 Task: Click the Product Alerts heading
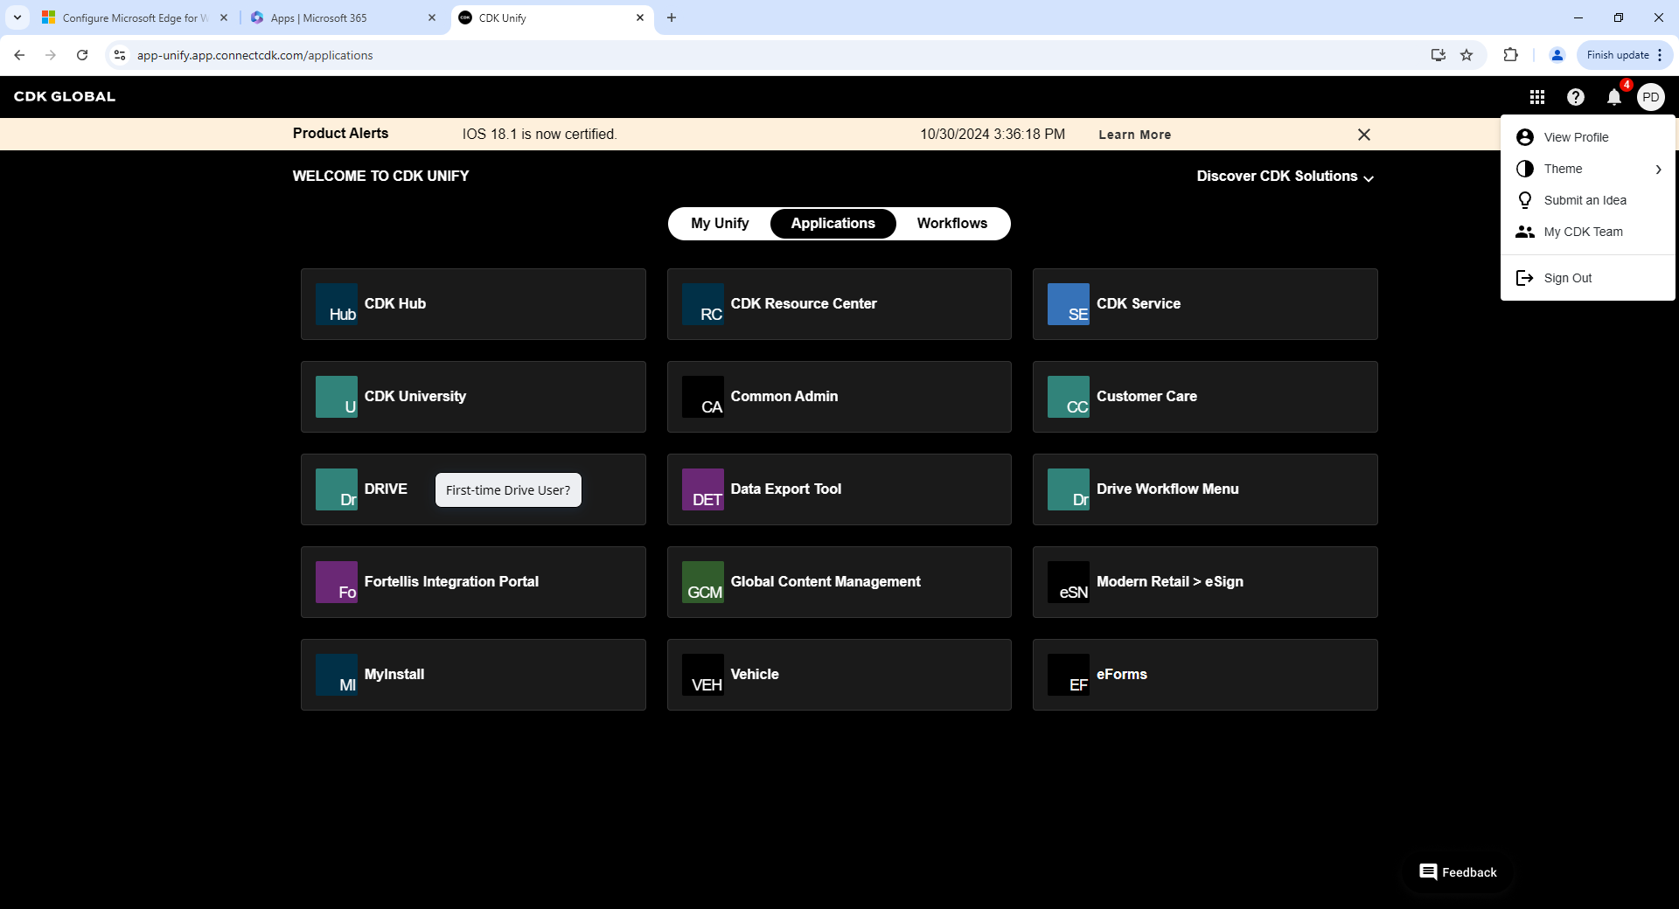(340, 134)
